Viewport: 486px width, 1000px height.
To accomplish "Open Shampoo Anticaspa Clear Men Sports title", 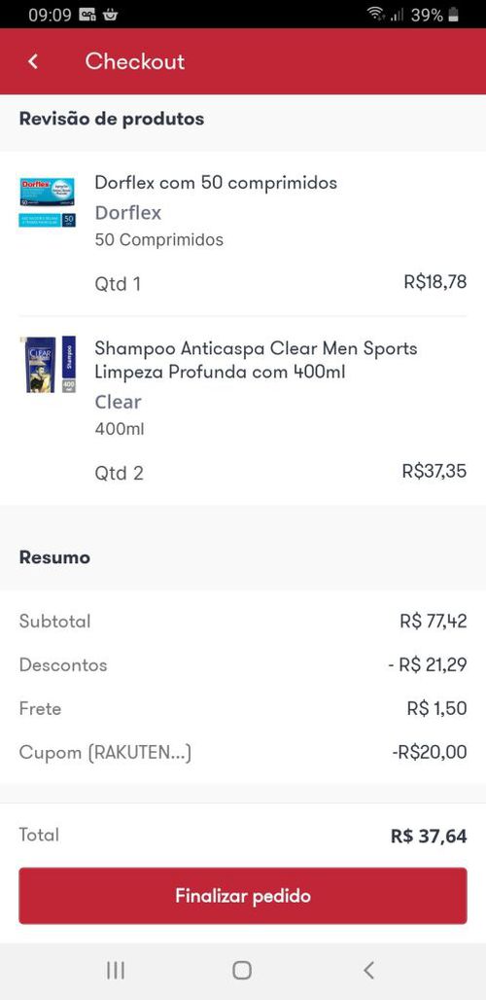I will tap(256, 360).
